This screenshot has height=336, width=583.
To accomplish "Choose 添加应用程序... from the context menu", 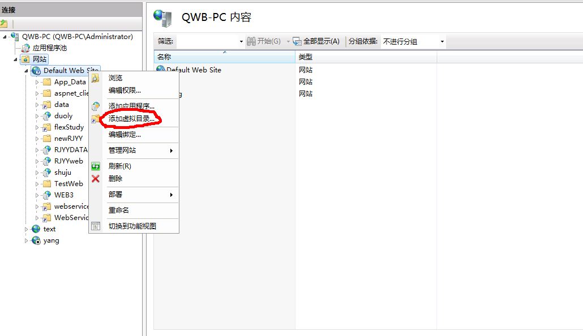I will click(x=134, y=106).
